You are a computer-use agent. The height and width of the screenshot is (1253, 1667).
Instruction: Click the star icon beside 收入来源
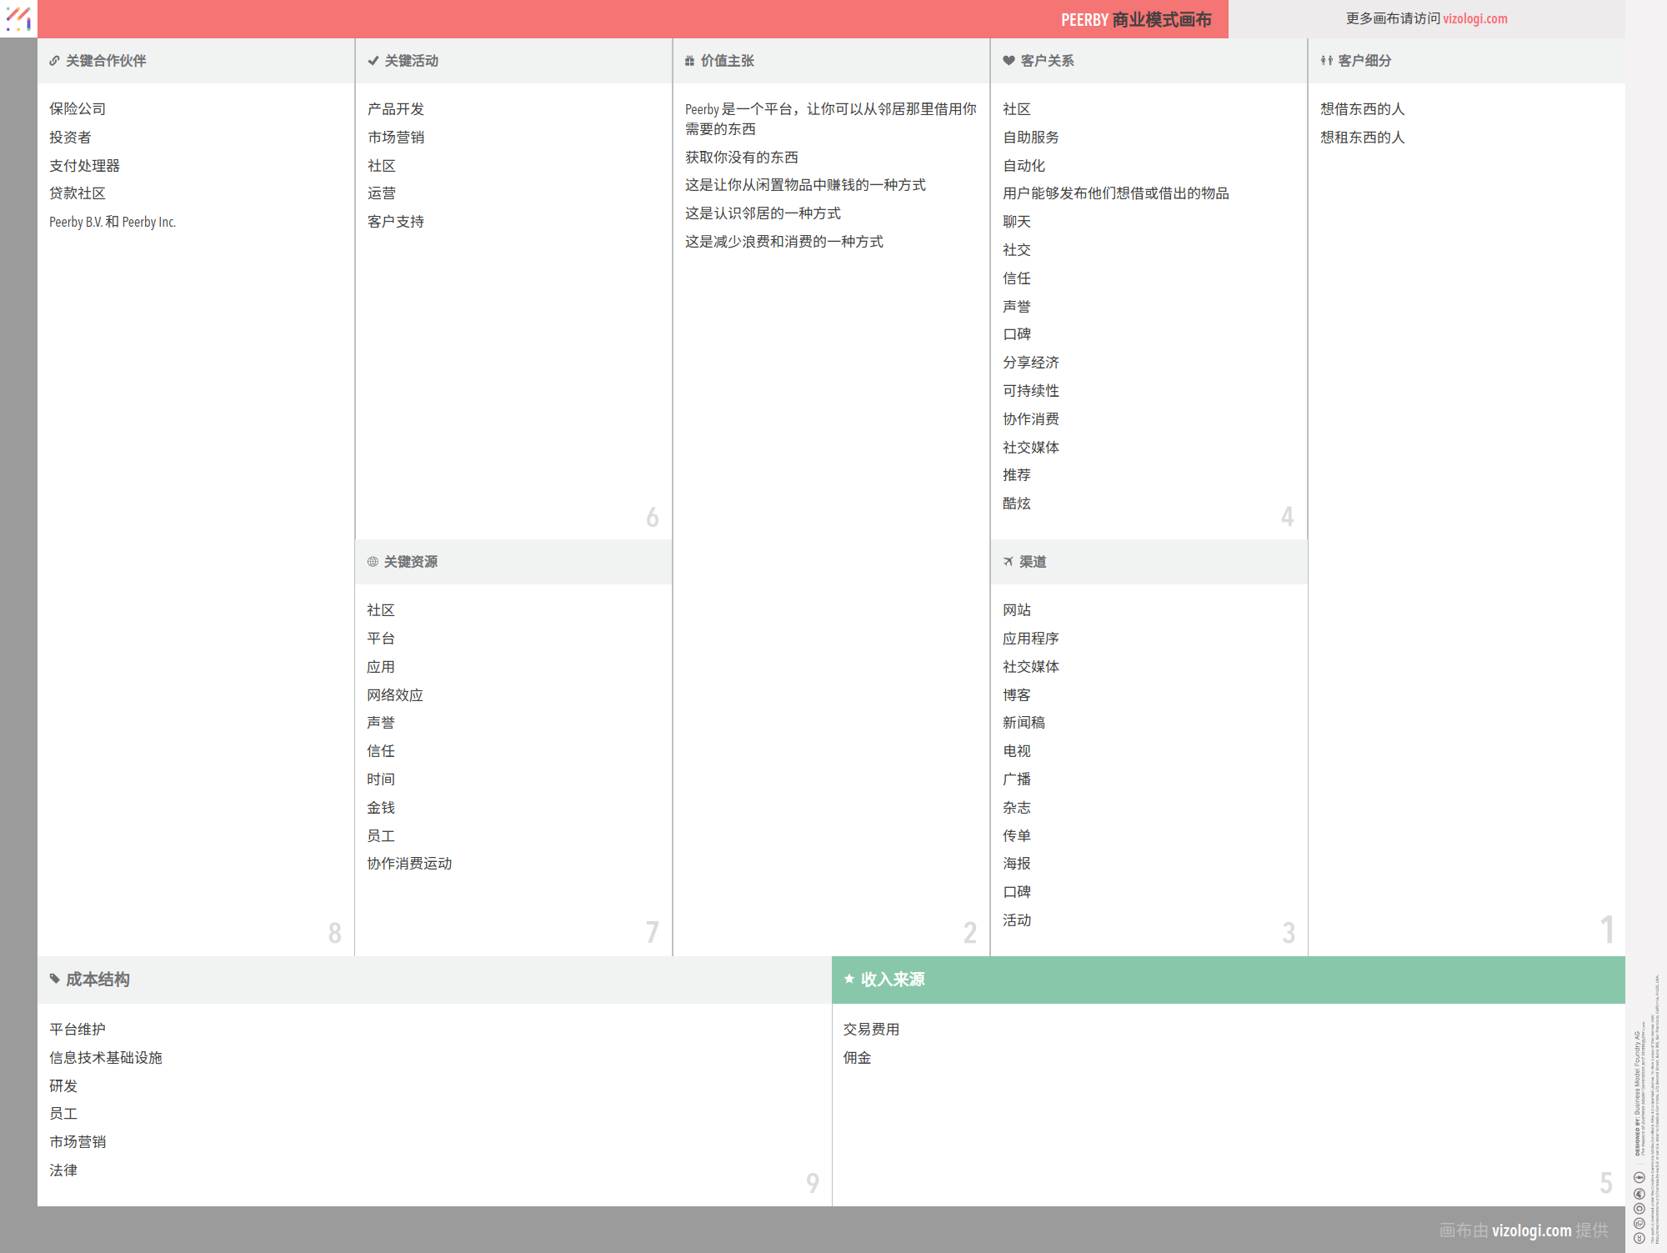pyautogui.click(x=849, y=979)
